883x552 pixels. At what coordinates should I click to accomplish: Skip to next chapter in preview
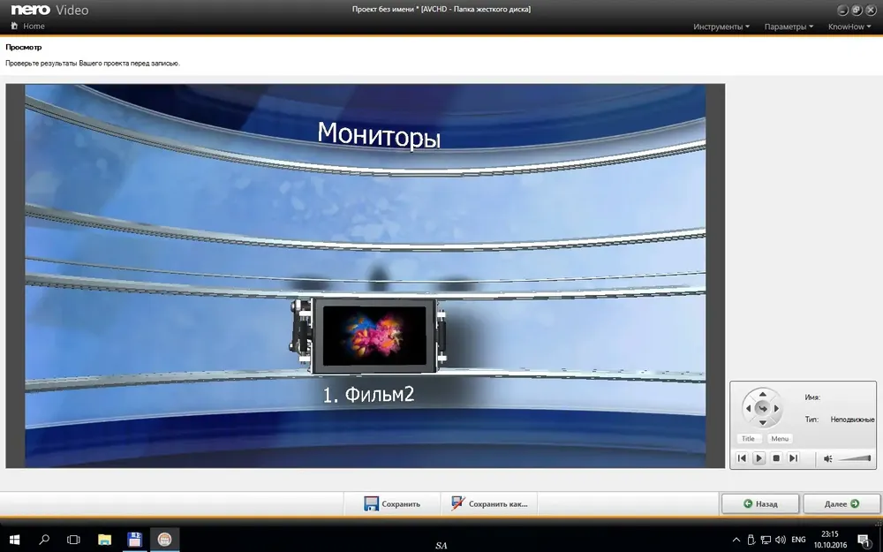tap(793, 457)
